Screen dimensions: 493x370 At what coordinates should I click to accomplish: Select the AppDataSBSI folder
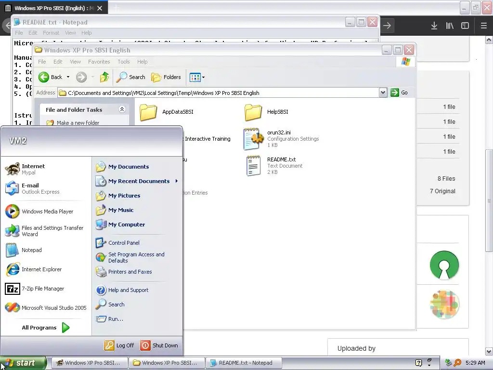[x=167, y=112]
